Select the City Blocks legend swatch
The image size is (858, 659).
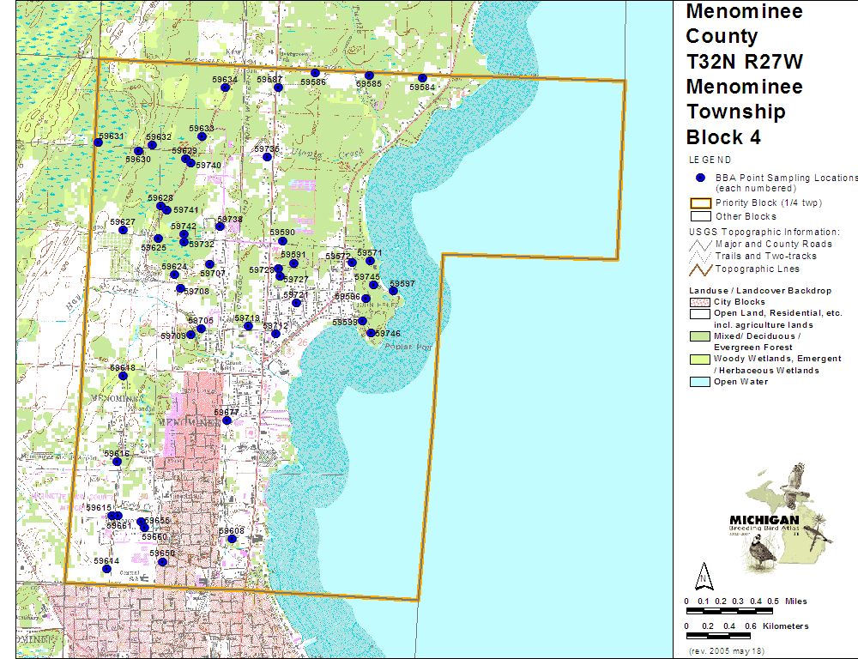[699, 302]
